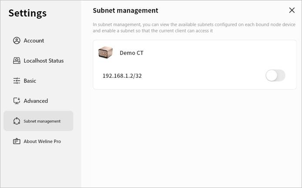The image size is (302, 188).
Task: Open the About Weline Pro page
Action: point(42,141)
